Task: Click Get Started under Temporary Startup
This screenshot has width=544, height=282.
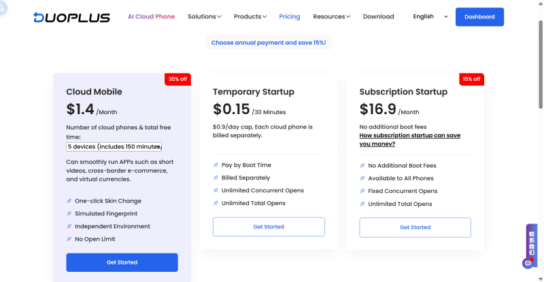Action: tap(269, 227)
